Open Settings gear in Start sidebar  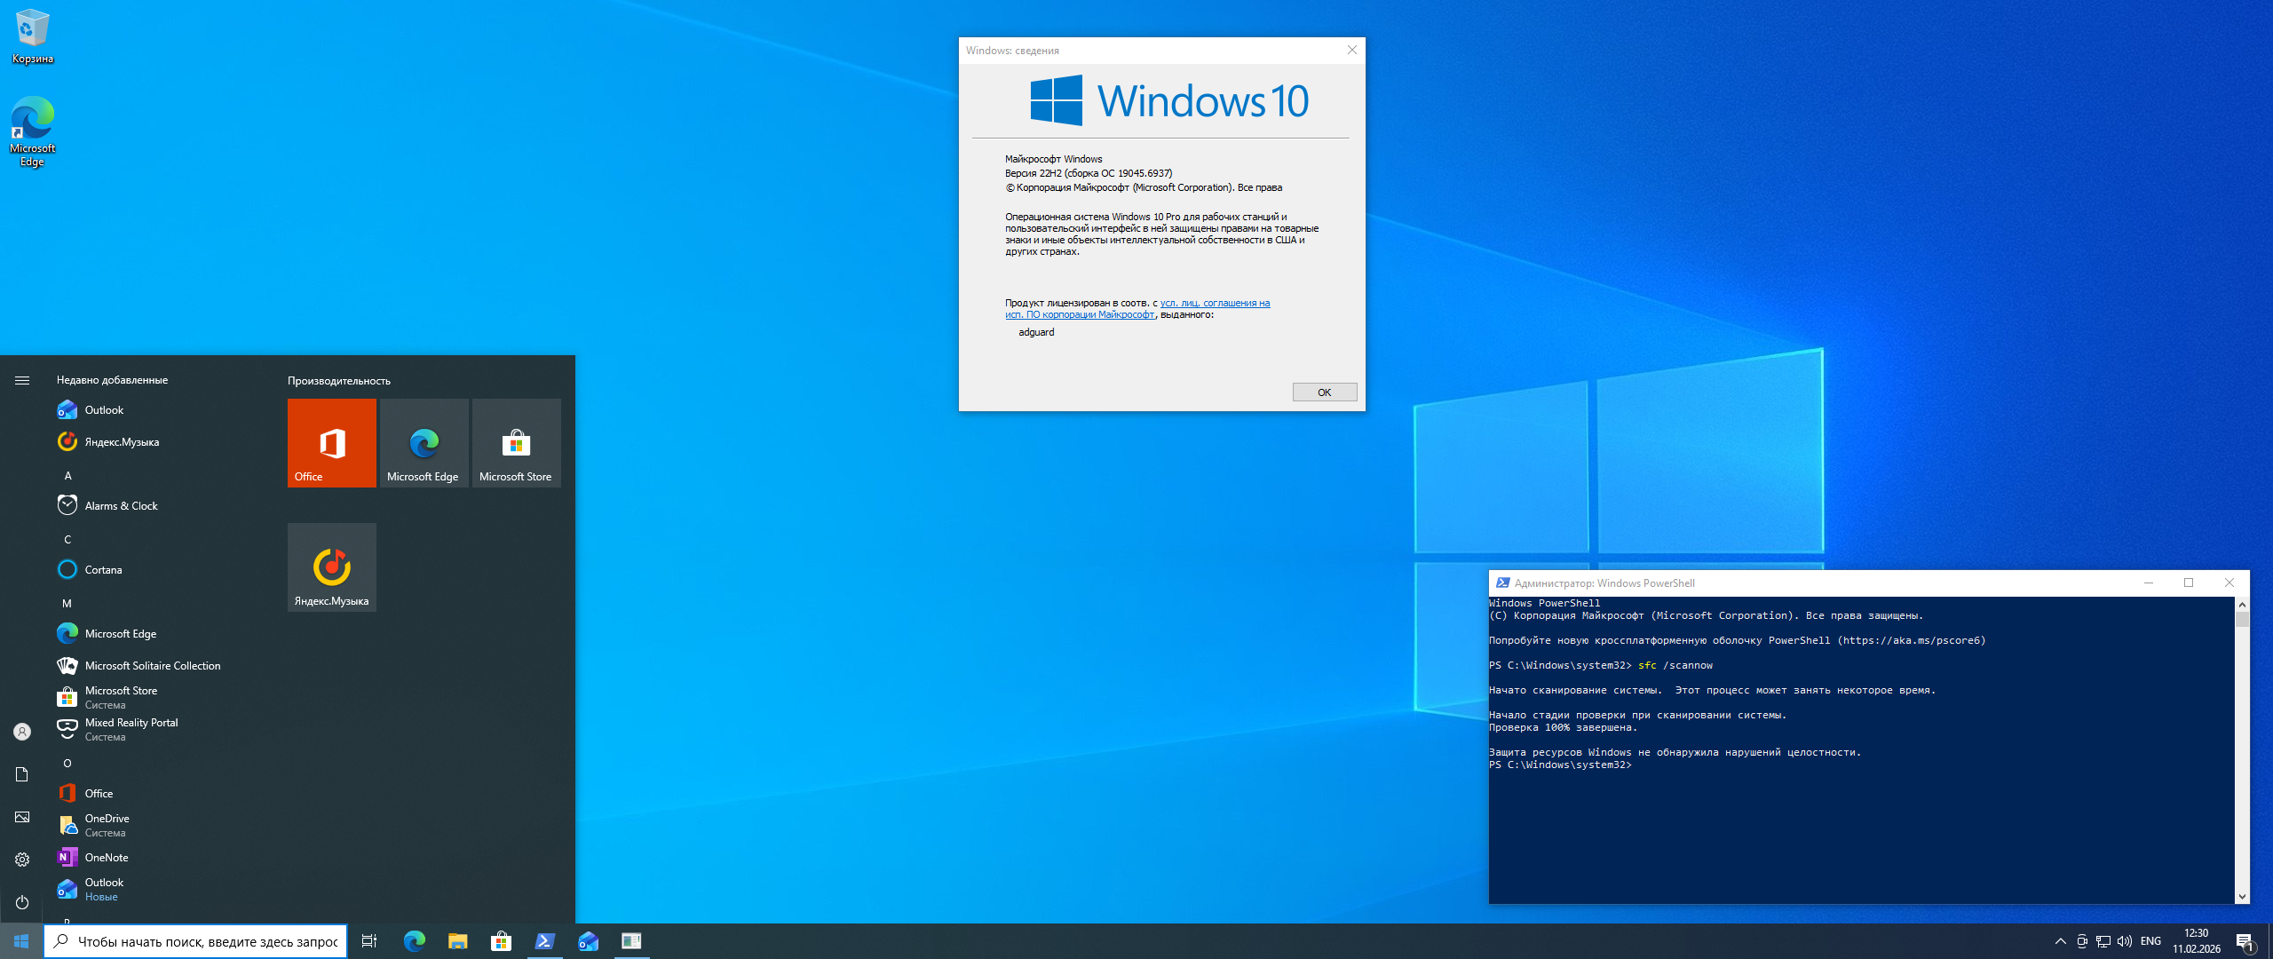pos(22,860)
